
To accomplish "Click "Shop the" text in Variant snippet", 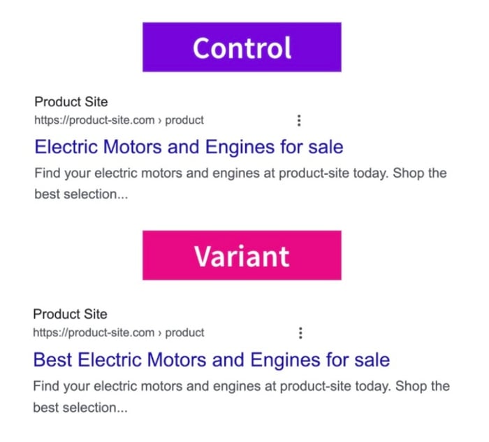I will click(x=423, y=387).
